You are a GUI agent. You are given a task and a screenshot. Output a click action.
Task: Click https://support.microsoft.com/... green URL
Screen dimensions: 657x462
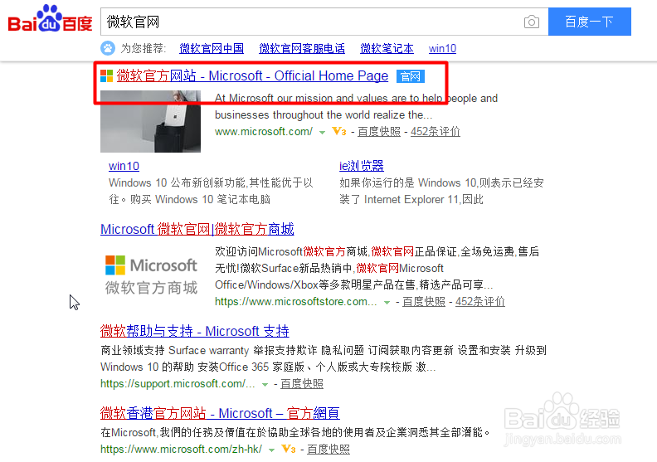178,384
